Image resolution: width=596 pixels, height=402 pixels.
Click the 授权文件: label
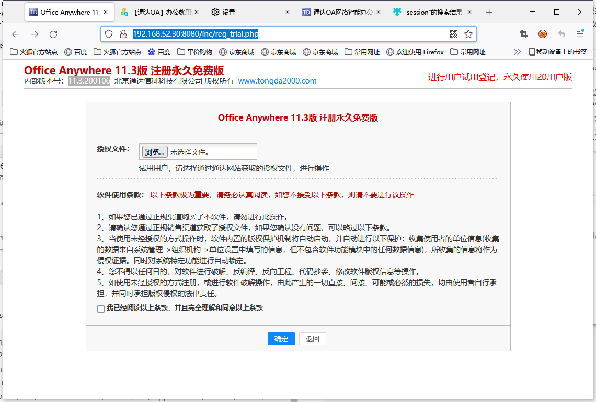[113, 149]
